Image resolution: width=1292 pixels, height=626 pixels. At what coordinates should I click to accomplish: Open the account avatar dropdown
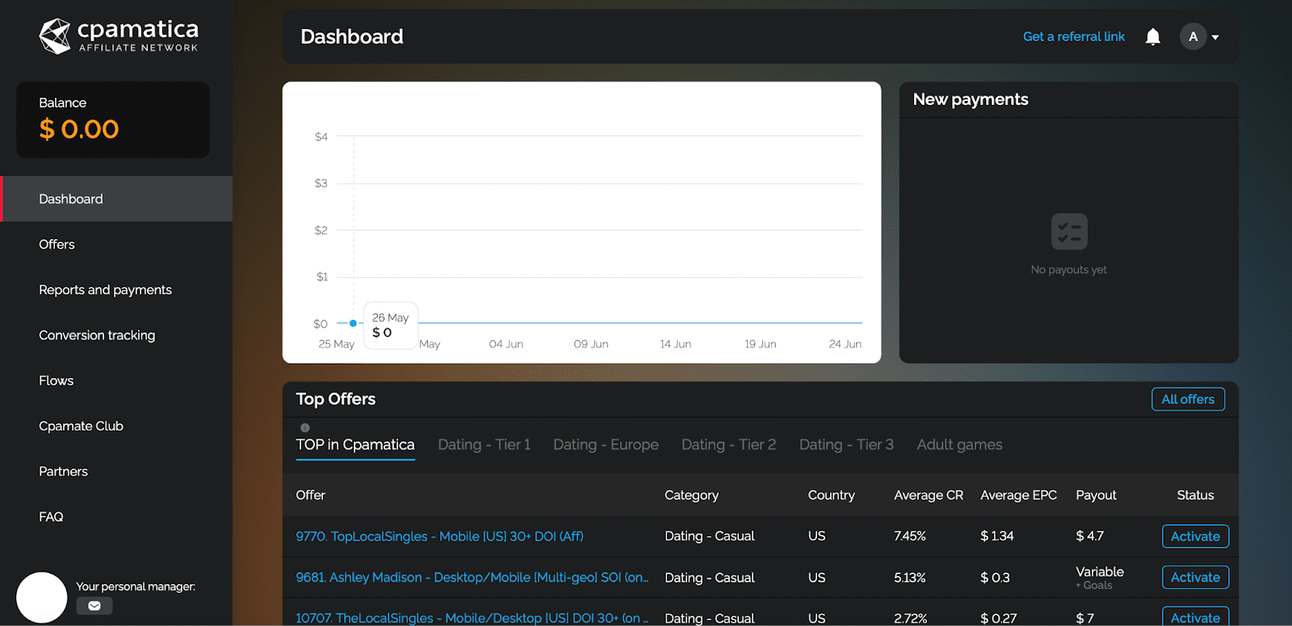tap(1193, 37)
